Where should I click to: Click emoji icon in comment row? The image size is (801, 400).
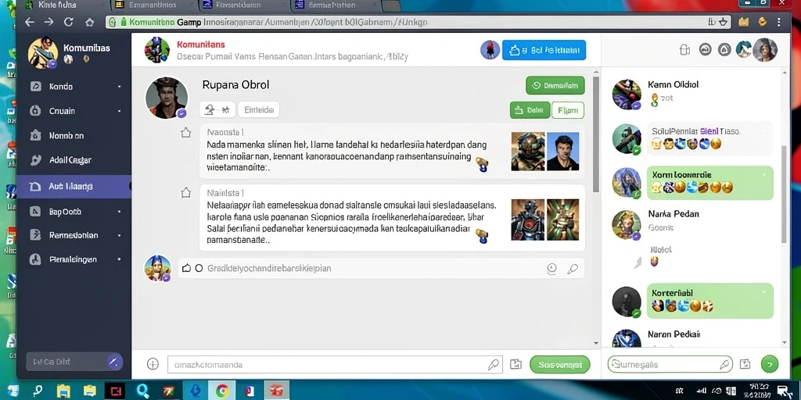pos(551,269)
